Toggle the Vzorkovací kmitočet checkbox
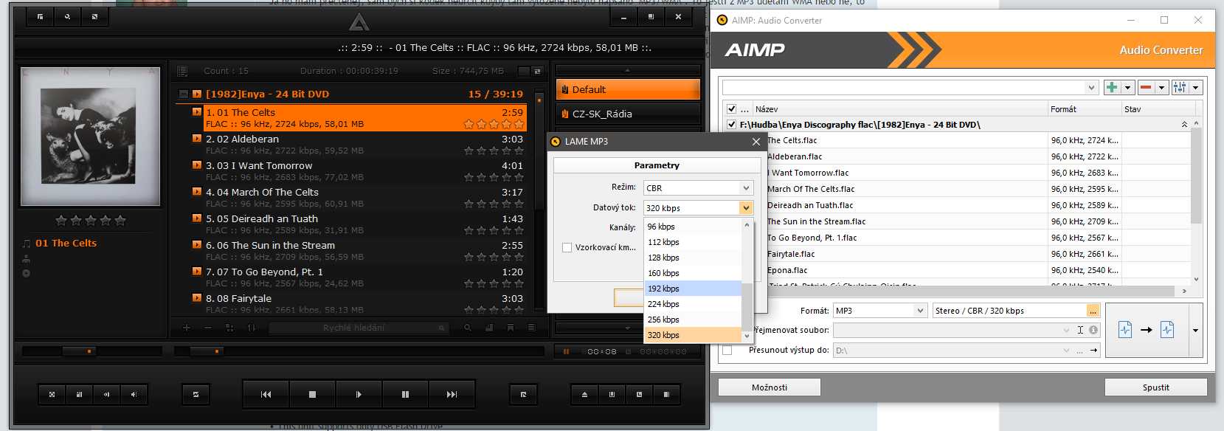 pos(567,248)
